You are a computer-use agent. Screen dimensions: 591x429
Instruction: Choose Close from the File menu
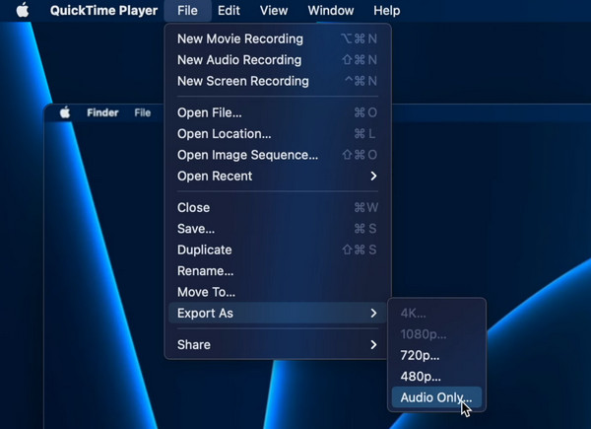tap(278, 207)
